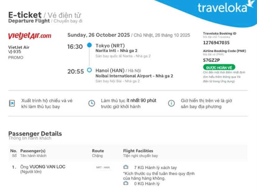This screenshot has height=194, width=257.
Task: Click the local time info icon
Action: [171, 103]
